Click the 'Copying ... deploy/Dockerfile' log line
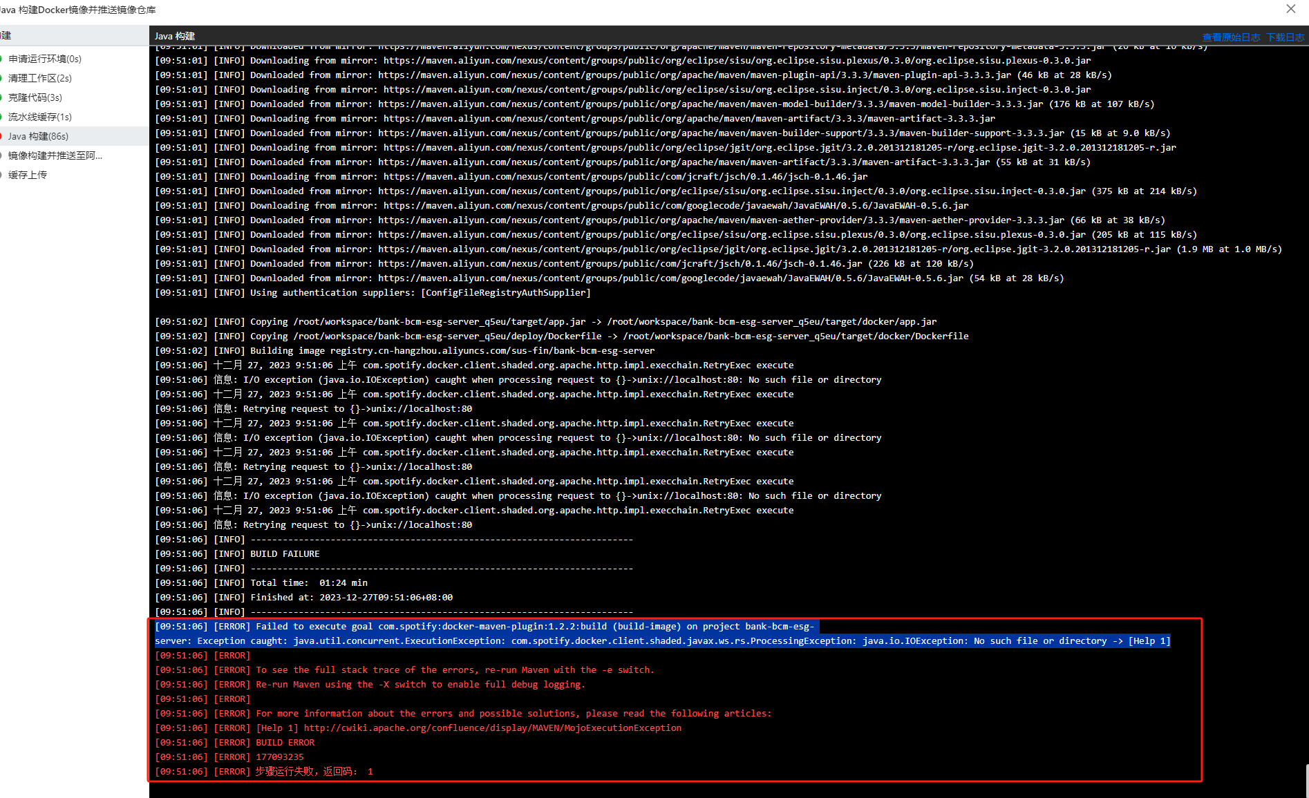 coord(562,336)
